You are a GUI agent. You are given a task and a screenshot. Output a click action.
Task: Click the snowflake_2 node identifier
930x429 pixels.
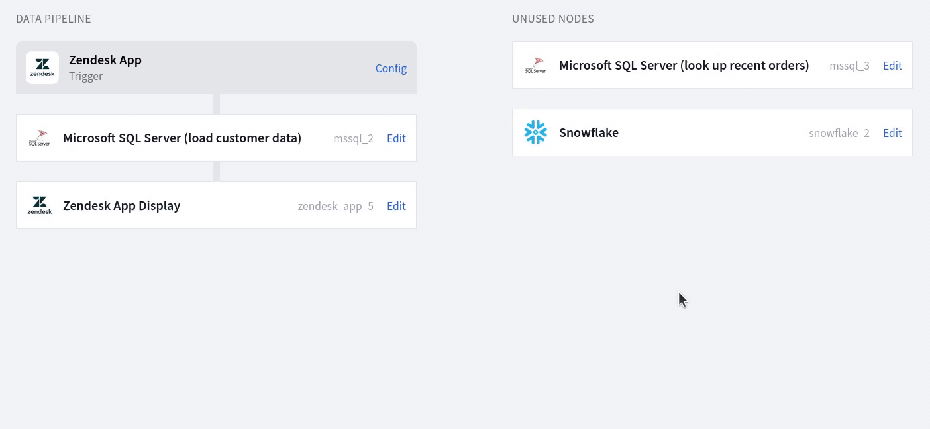pyautogui.click(x=839, y=133)
